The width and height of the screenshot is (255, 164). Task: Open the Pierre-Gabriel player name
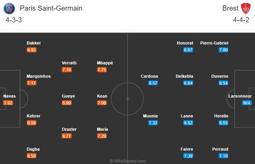[x=214, y=43]
